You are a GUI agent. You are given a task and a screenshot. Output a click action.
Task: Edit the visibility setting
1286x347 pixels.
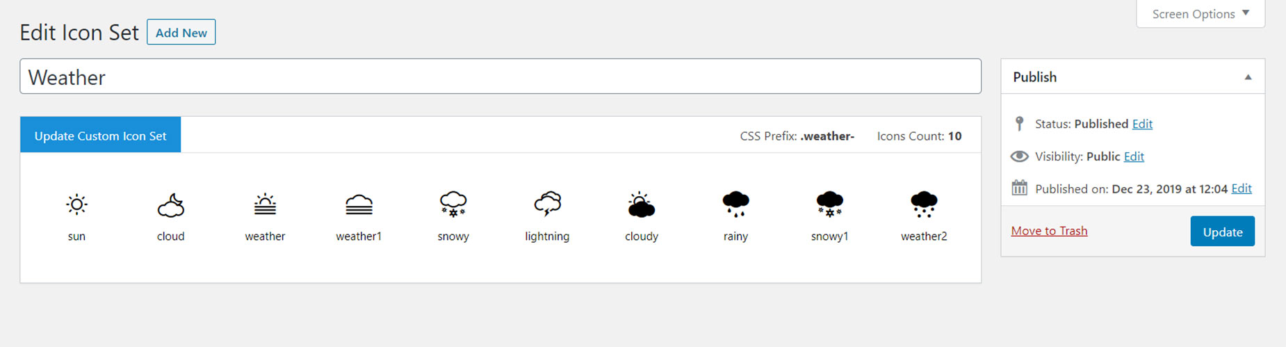1134,156
